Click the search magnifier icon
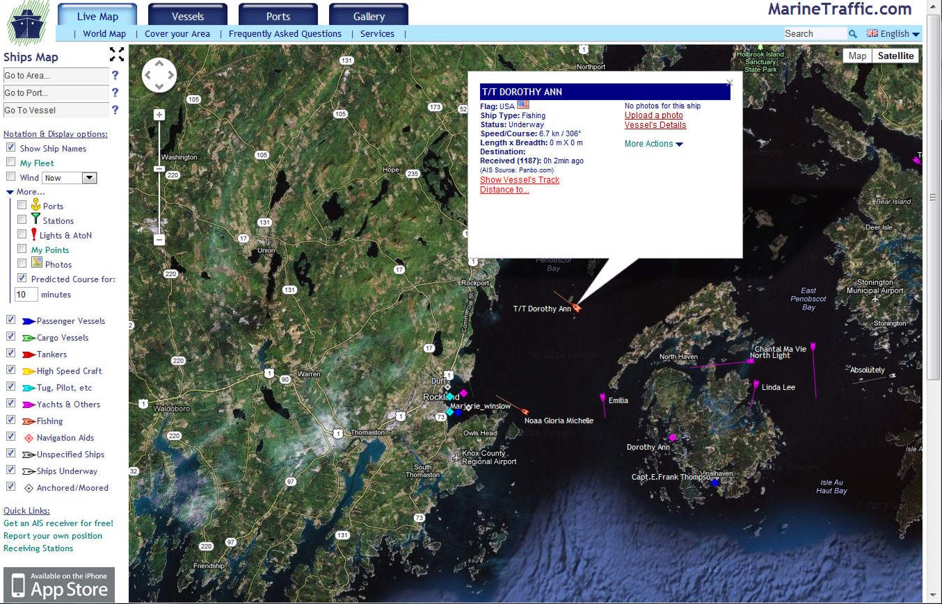Viewport: 942px width, 604px height. [852, 33]
